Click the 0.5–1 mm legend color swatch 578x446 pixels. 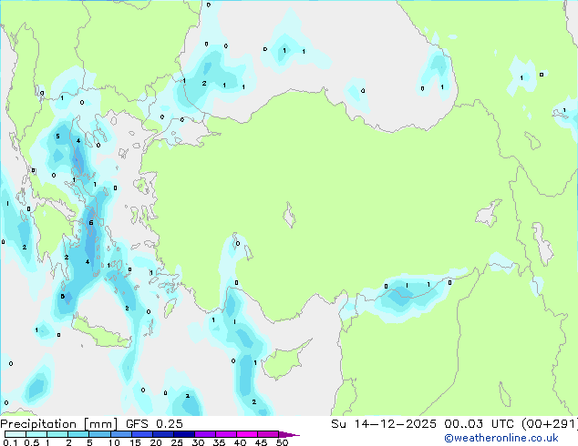[36, 434]
